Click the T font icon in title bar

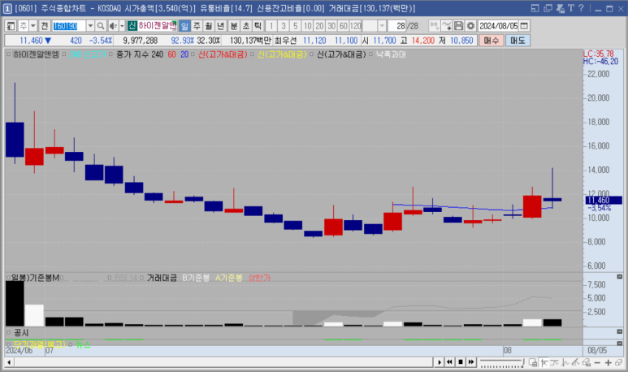(571, 8)
